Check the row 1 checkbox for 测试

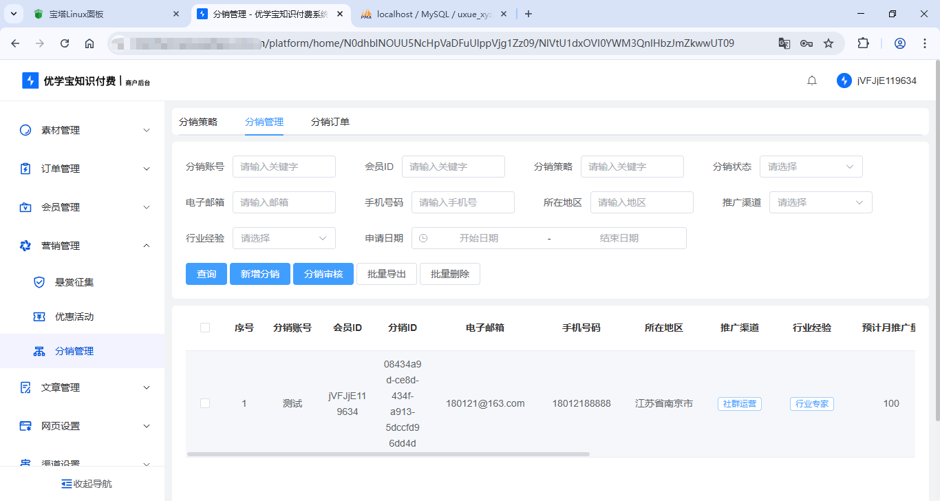205,403
